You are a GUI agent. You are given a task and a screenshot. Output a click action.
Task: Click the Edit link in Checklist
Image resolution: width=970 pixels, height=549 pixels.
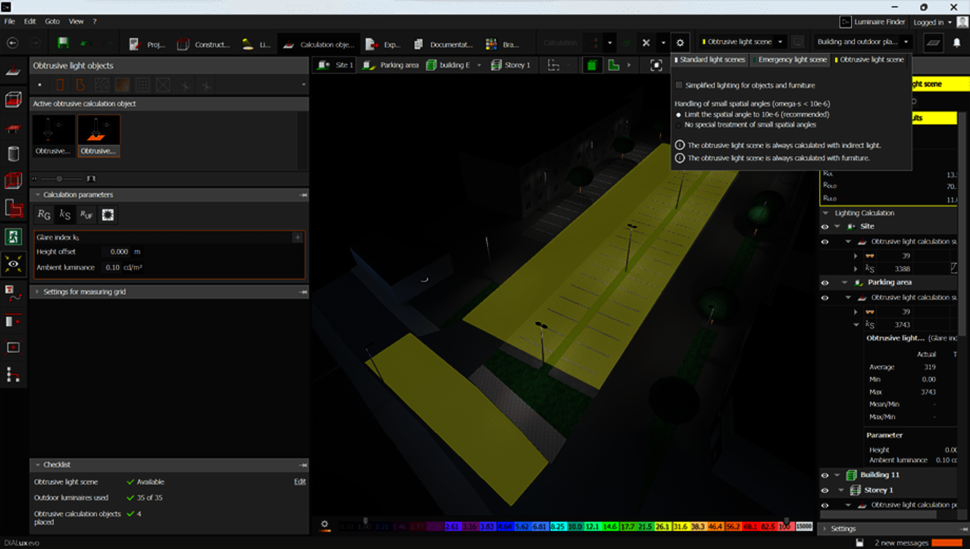click(299, 482)
